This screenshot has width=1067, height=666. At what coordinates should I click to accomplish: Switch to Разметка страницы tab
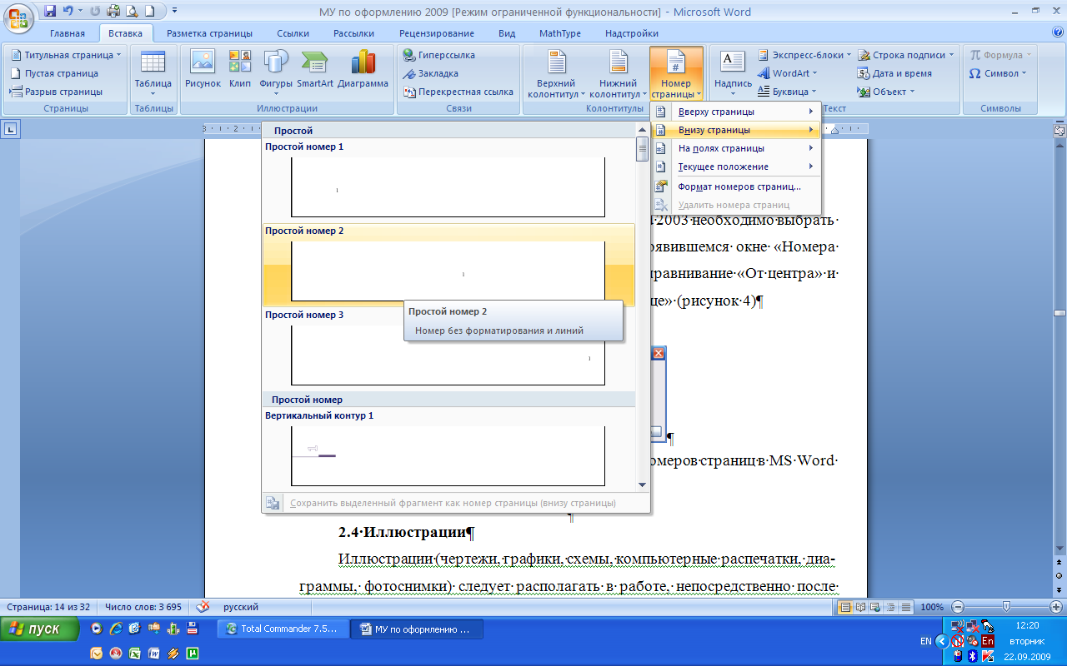pos(209,33)
